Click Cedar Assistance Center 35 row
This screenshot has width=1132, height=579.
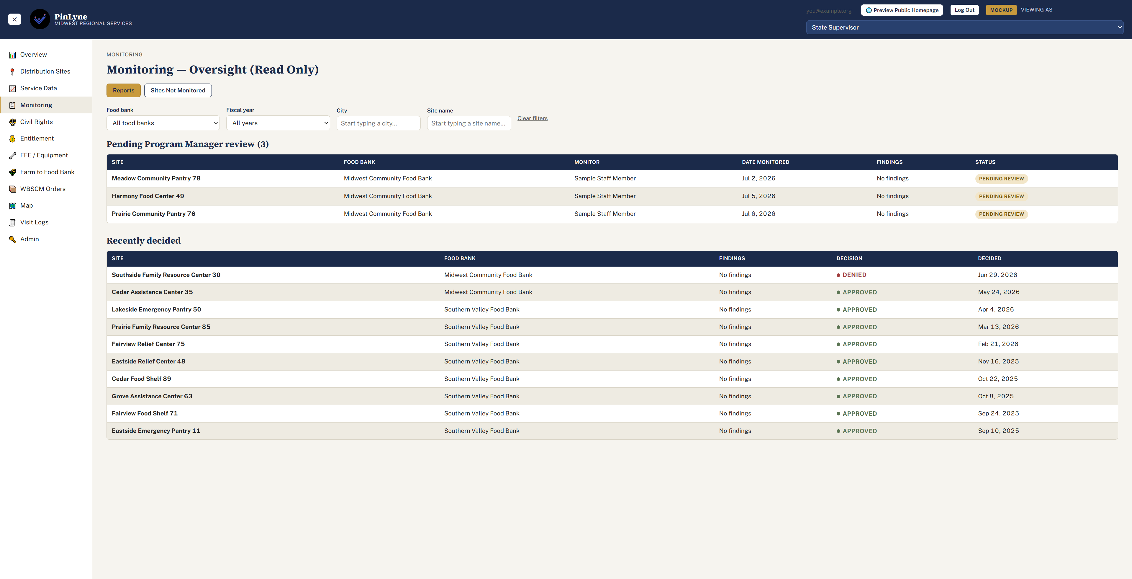pos(612,292)
